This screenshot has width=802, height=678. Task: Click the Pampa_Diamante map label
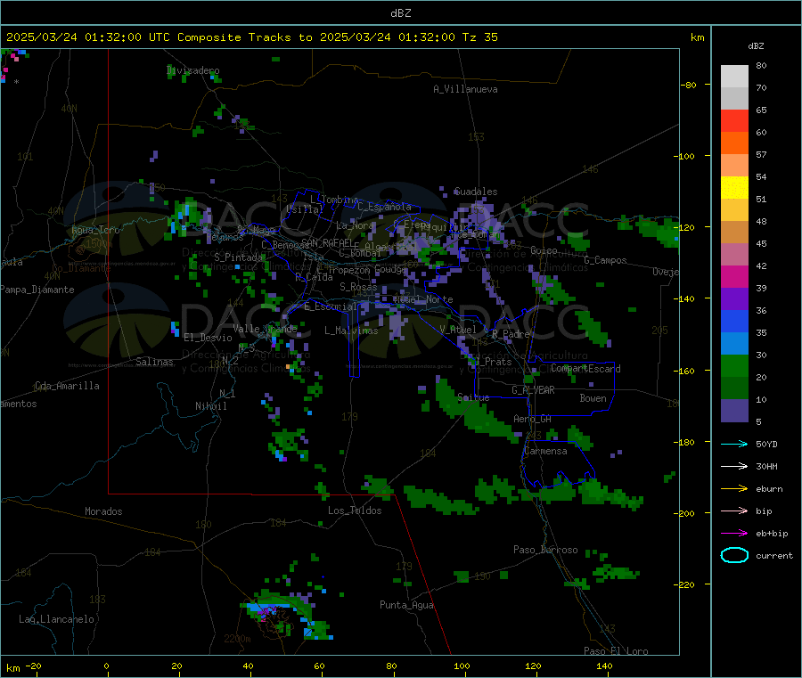click(37, 290)
